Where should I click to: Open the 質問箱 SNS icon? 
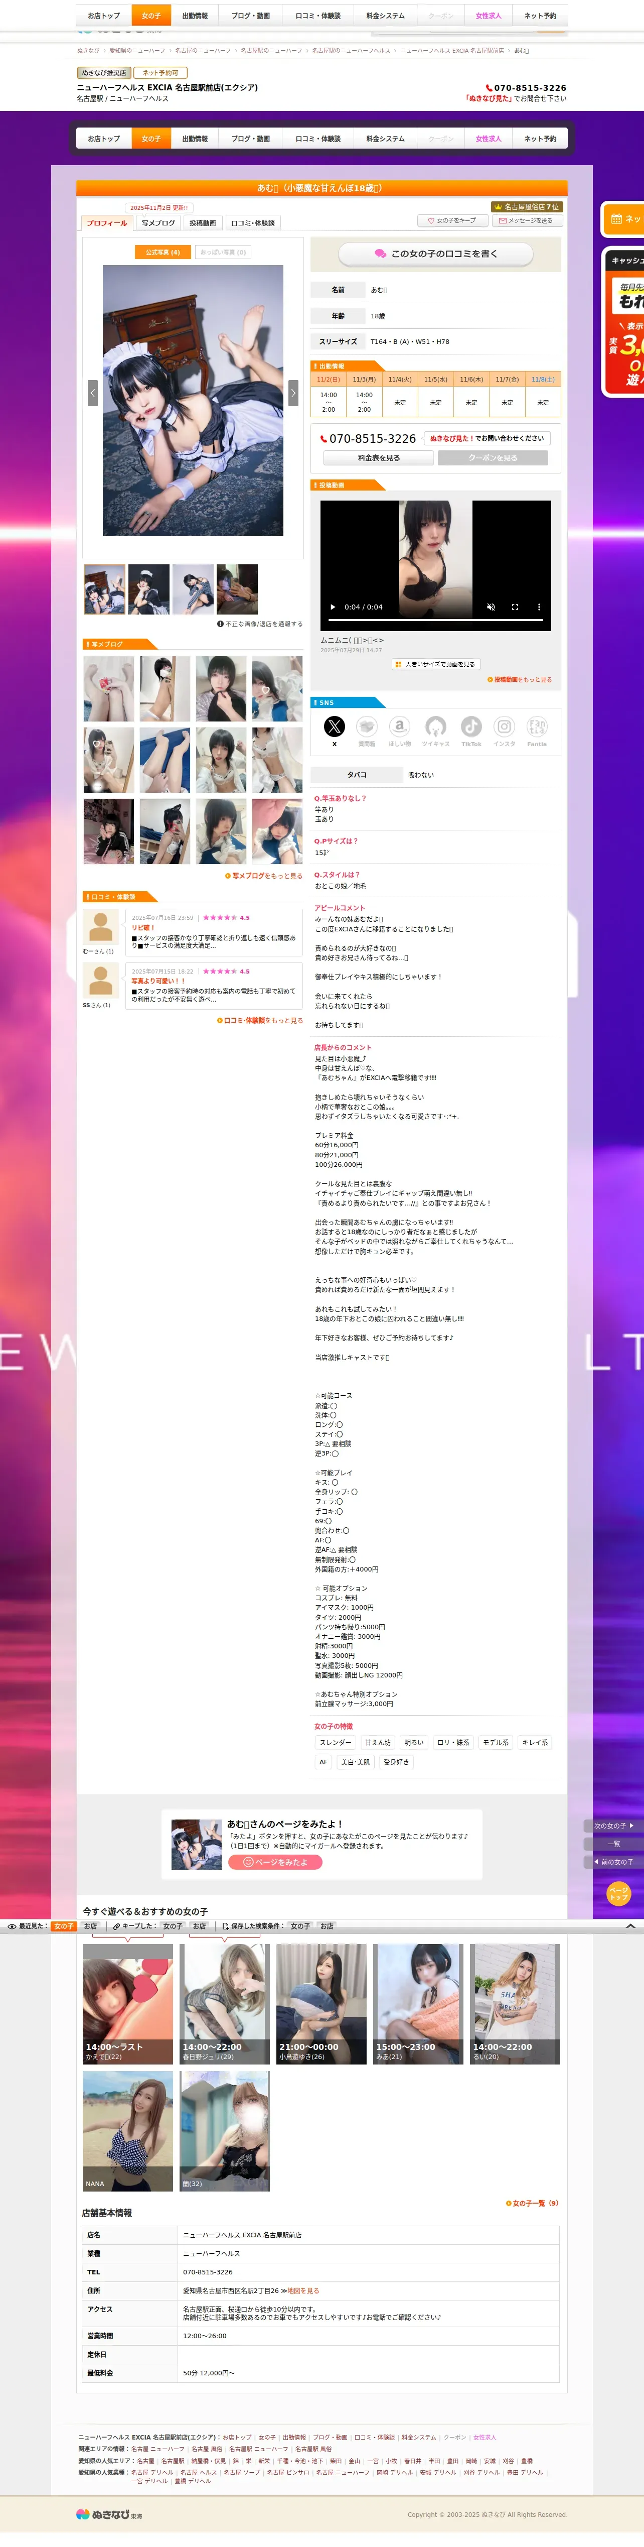point(367,731)
